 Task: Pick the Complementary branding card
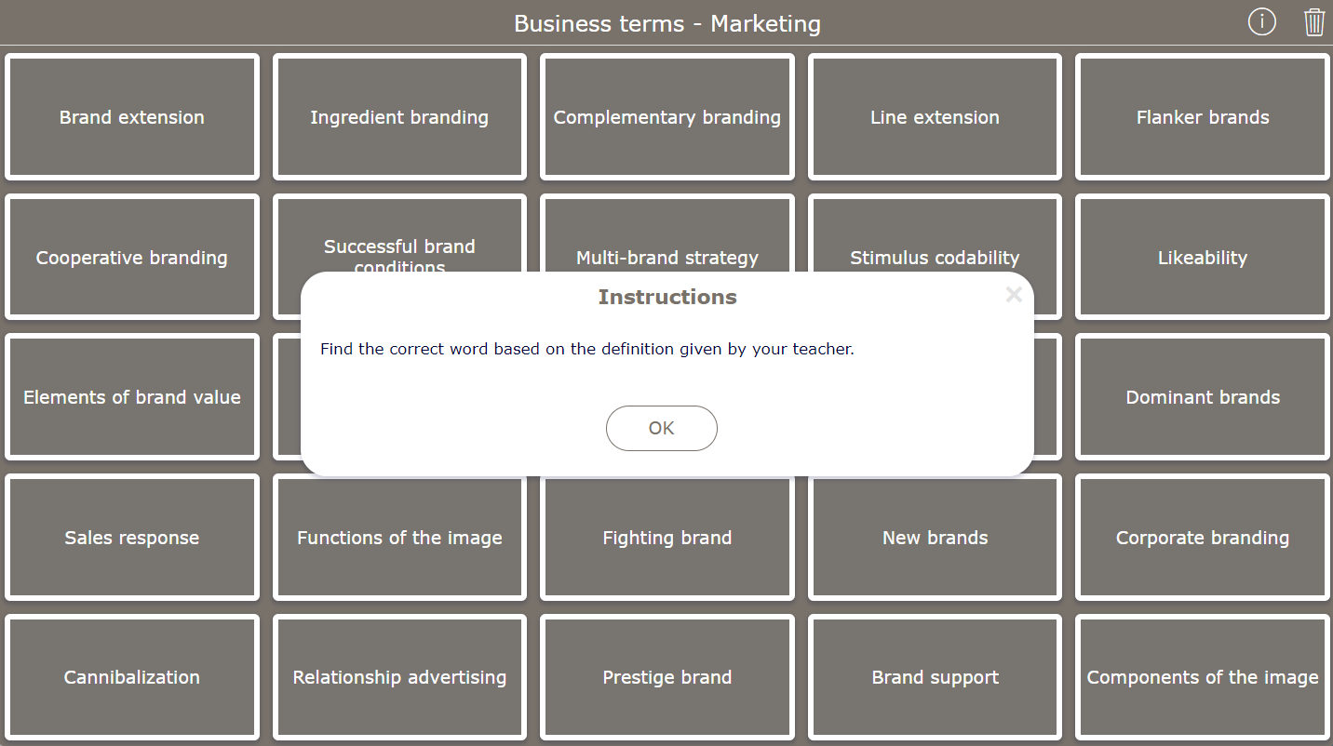pos(667,117)
